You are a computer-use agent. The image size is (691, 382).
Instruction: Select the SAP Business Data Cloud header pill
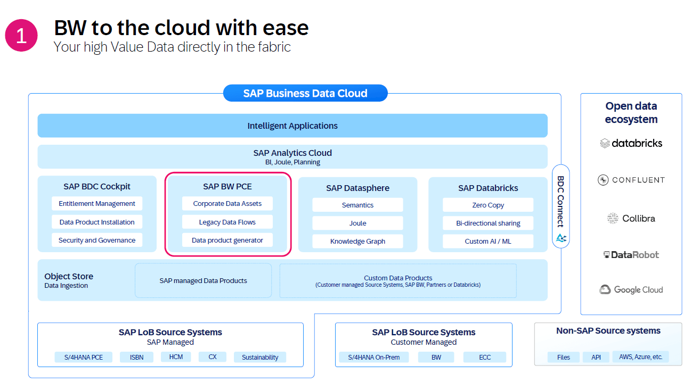pos(305,93)
